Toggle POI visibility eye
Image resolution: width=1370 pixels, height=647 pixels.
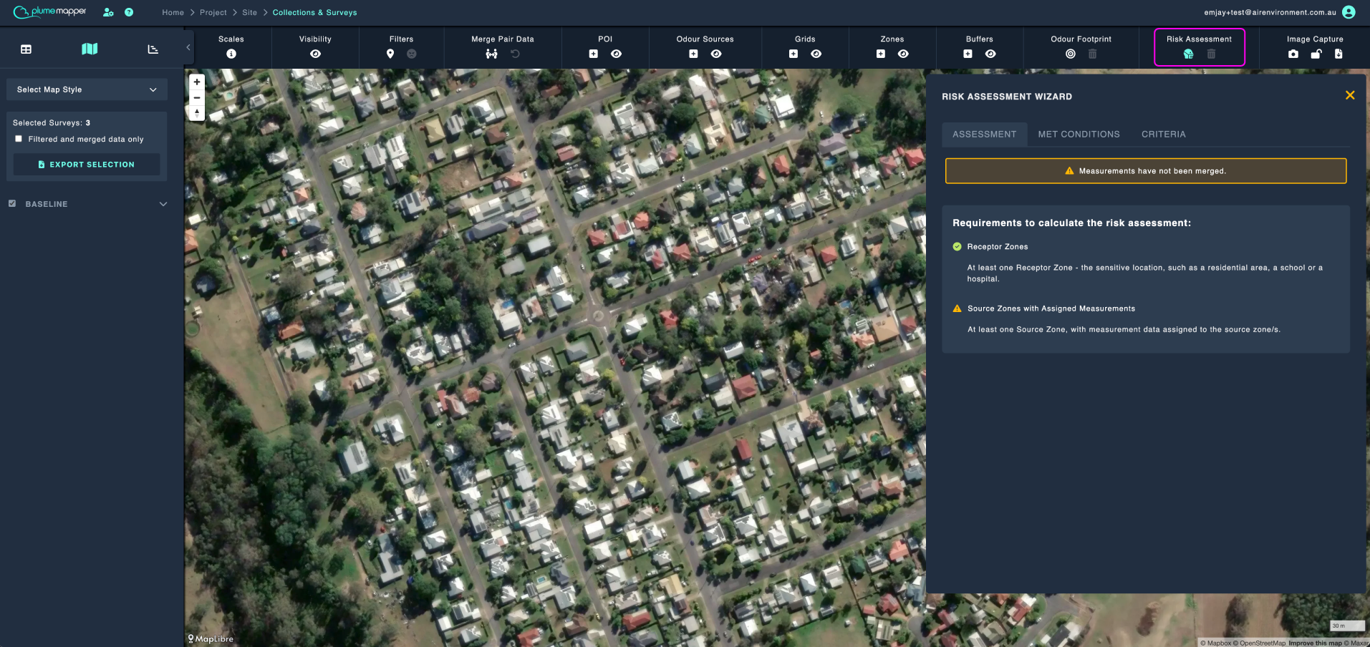pyautogui.click(x=617, y=54)
